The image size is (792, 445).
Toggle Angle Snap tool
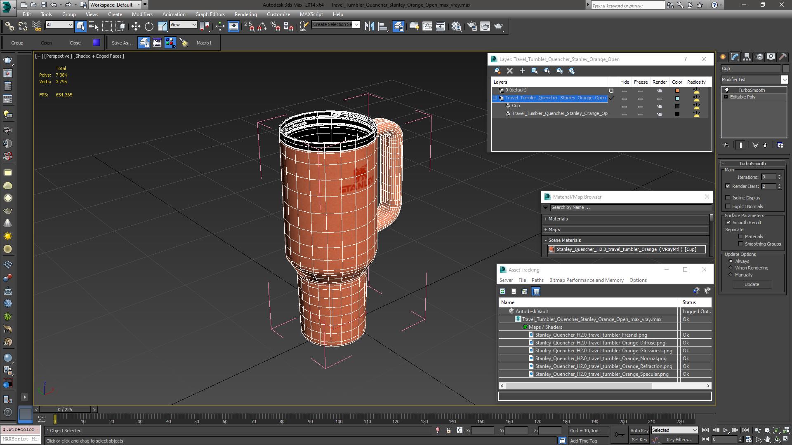click(262, 26)
